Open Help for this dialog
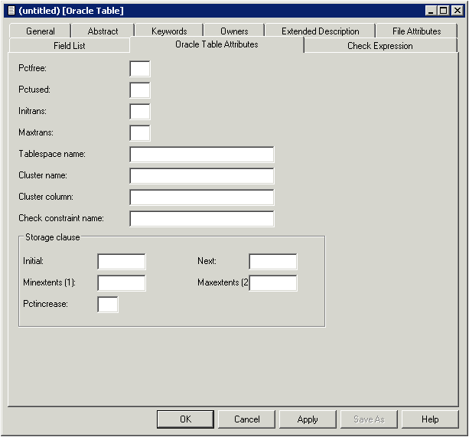 tap(430, 419)
